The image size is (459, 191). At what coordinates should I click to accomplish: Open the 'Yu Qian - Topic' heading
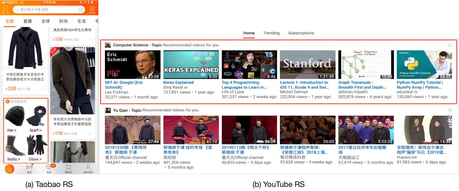(x=127, y=110)
